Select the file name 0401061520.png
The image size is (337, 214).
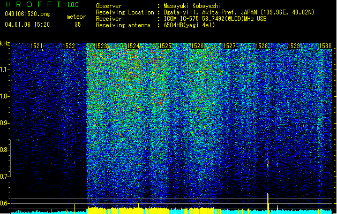[x=27, y=14]
